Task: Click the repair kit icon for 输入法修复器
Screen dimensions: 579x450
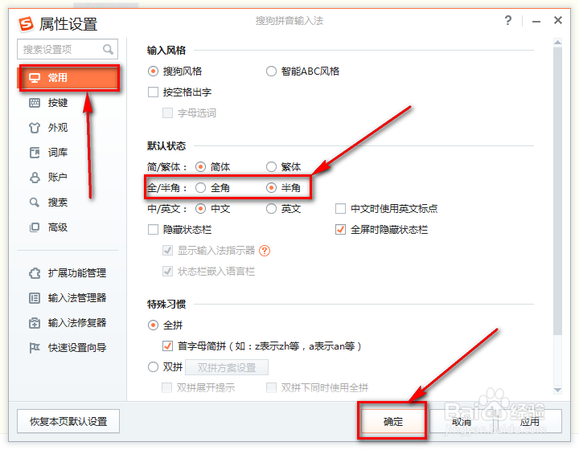Action: pos(35,323)
